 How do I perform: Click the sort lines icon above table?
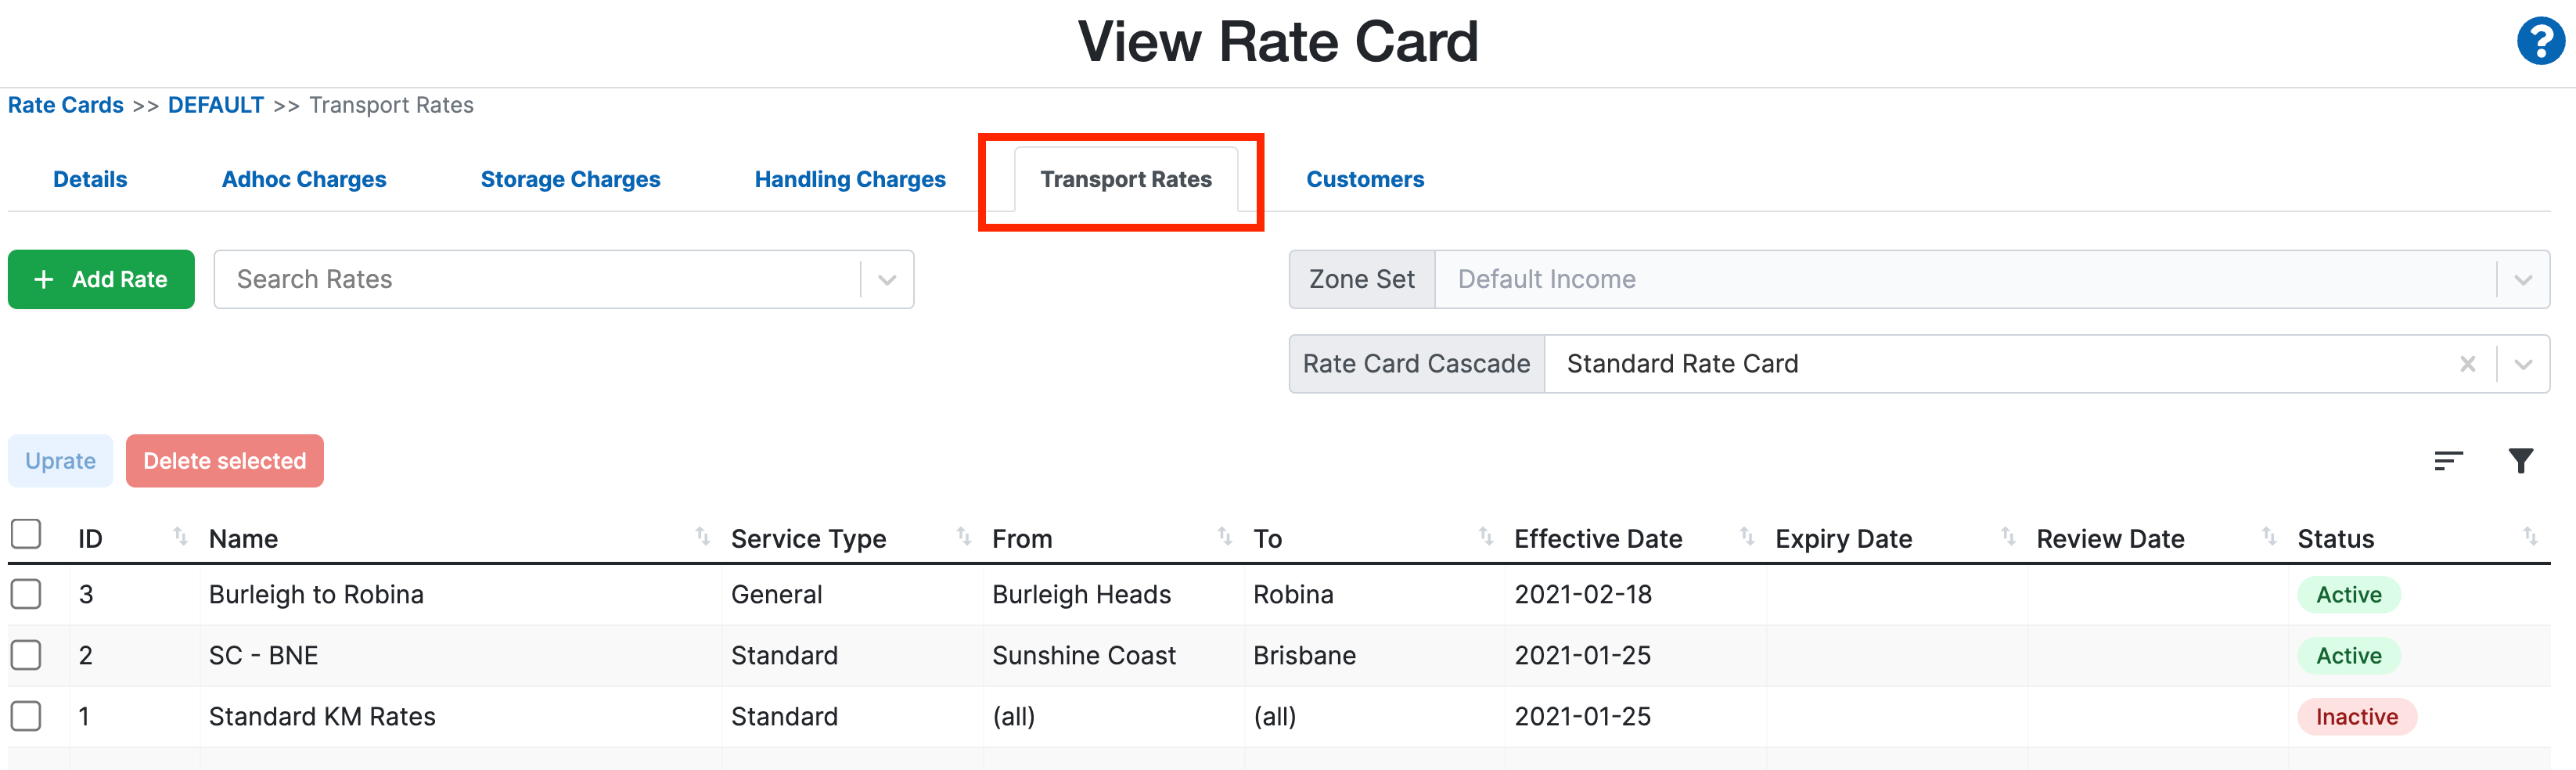tap(2448, 461)
